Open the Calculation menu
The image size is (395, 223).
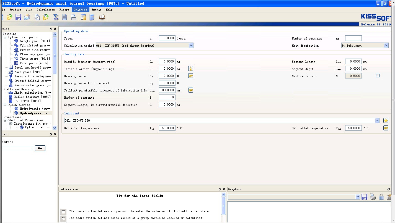[46, 10]
